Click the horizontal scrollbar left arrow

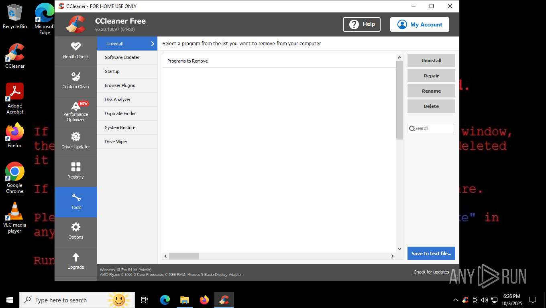click(165, 256)
